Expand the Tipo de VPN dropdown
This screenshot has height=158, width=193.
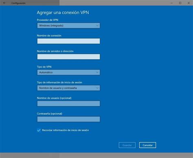68,72
